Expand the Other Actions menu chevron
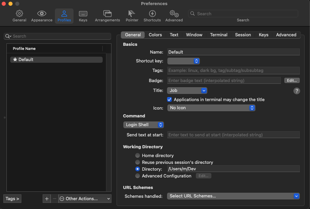Viewport: 310px width, 209px height. click(108, 199)
